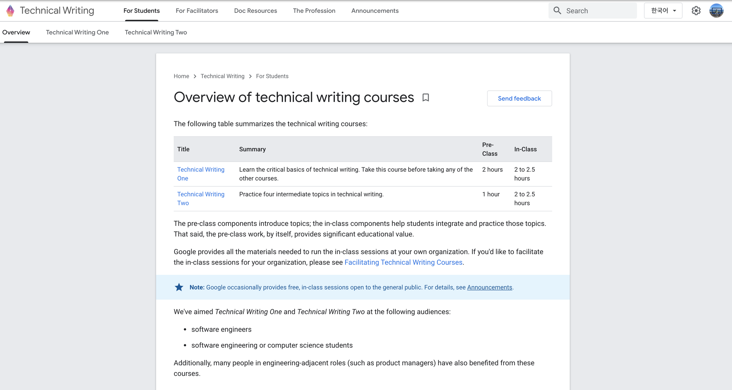
Task: Open the 한국어 language dropdown
Action: pyautogui.click(x=663, y=11)
